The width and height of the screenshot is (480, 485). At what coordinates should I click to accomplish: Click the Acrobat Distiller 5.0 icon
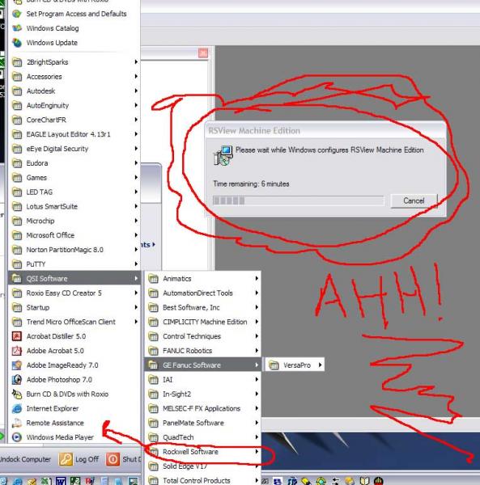point(17,336)
